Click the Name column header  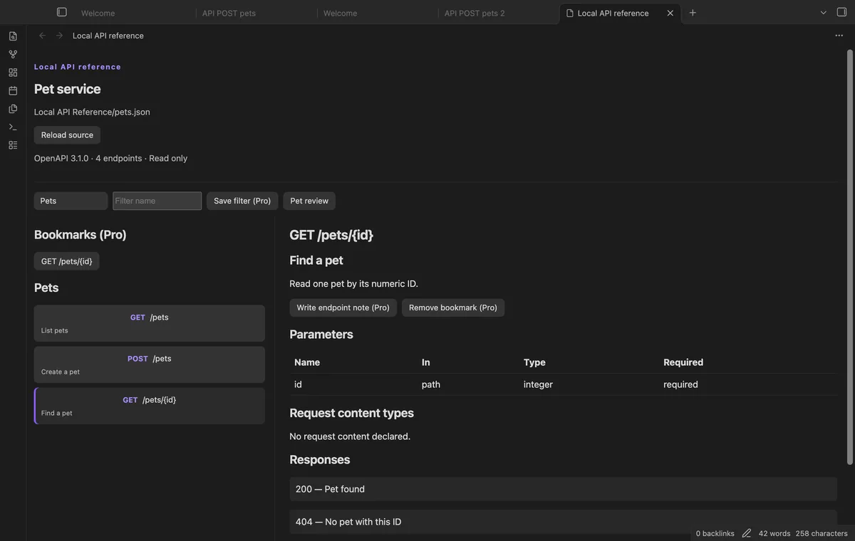click(307, 362)
